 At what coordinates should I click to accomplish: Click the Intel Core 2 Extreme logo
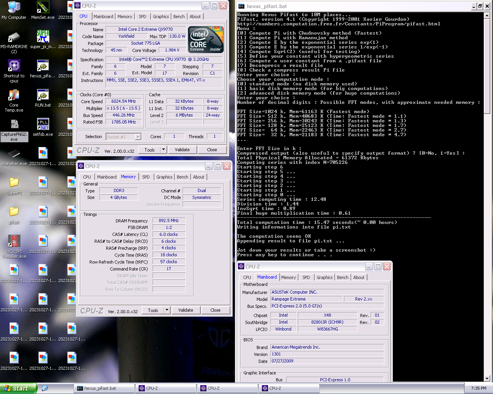(206, 40)
